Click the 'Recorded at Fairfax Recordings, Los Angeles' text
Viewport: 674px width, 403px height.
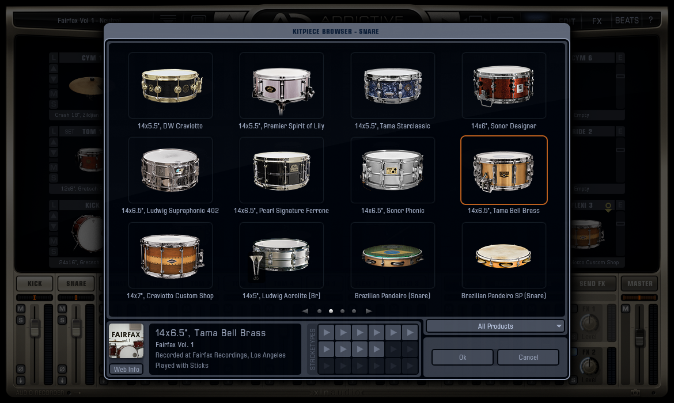[221, 355]
